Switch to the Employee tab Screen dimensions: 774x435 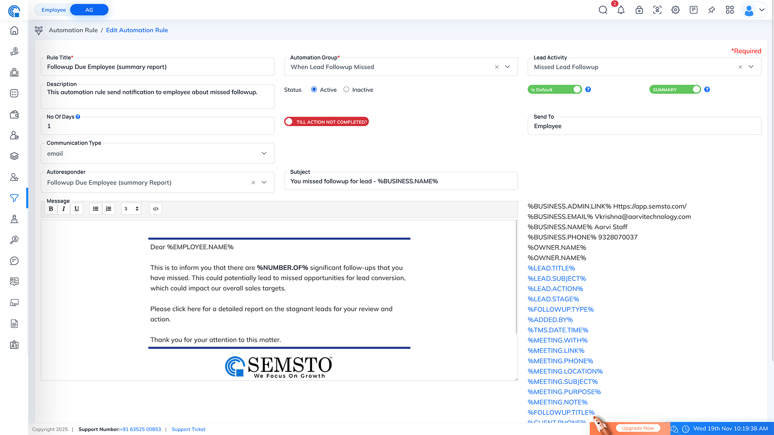coord(54,10)
